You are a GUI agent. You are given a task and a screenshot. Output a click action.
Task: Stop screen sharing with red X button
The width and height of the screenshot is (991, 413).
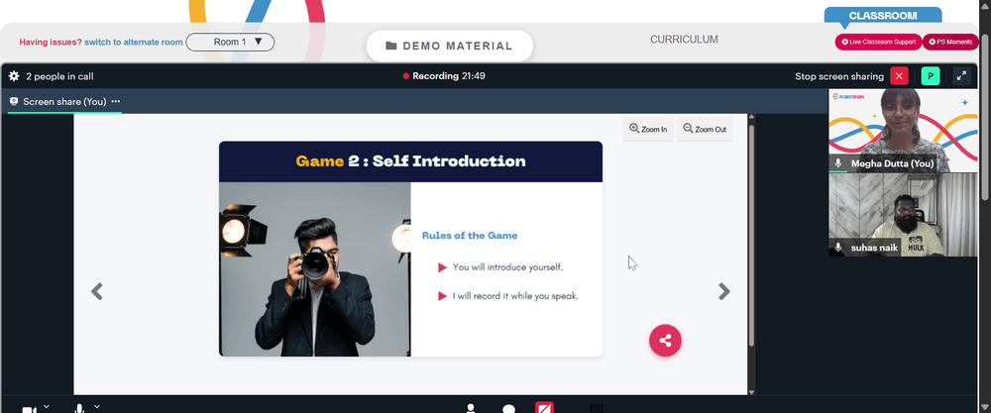coord(899,76)
